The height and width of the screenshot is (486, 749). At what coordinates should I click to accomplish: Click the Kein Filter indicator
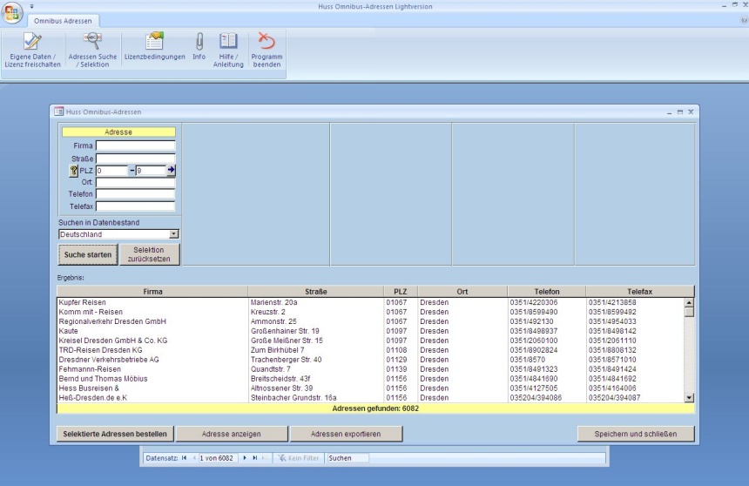pos(299,458)
